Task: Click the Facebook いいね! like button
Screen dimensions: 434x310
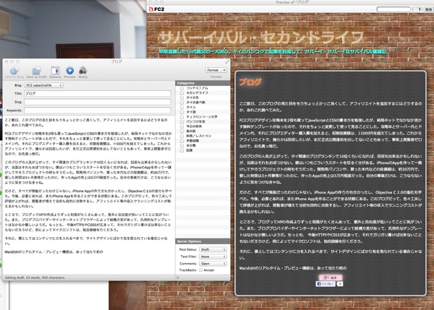Action: pos(325,284)
